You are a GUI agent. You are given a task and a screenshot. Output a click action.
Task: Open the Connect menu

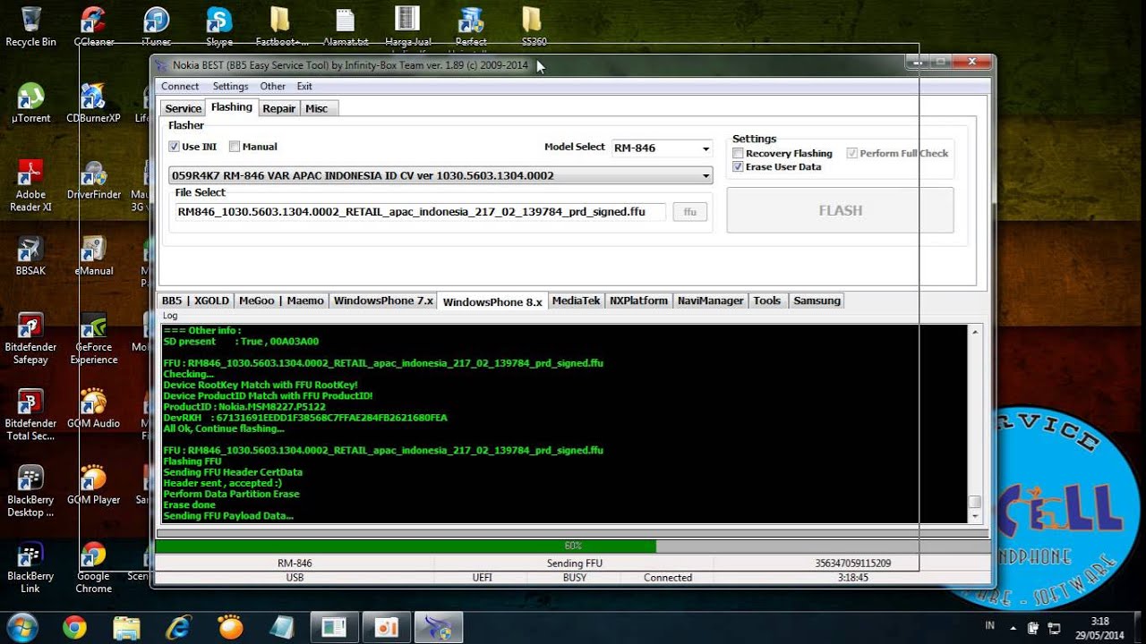(180, 87)
